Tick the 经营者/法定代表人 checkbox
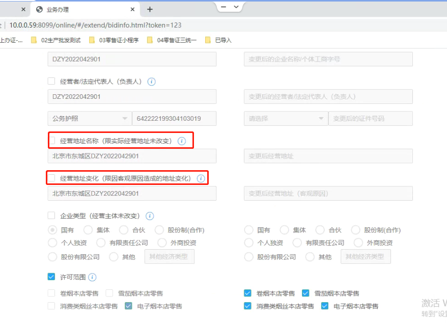This screenshot has height=323, width=447. point(51,82)
